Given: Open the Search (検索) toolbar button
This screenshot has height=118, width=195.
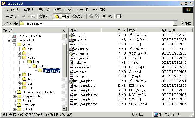Looking at the screenshot, I should tap(45, 16).
